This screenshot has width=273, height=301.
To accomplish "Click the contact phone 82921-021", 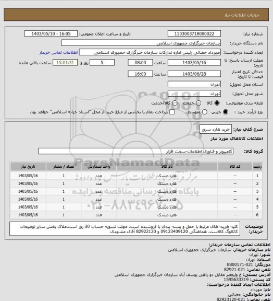I will click(234, 270).
